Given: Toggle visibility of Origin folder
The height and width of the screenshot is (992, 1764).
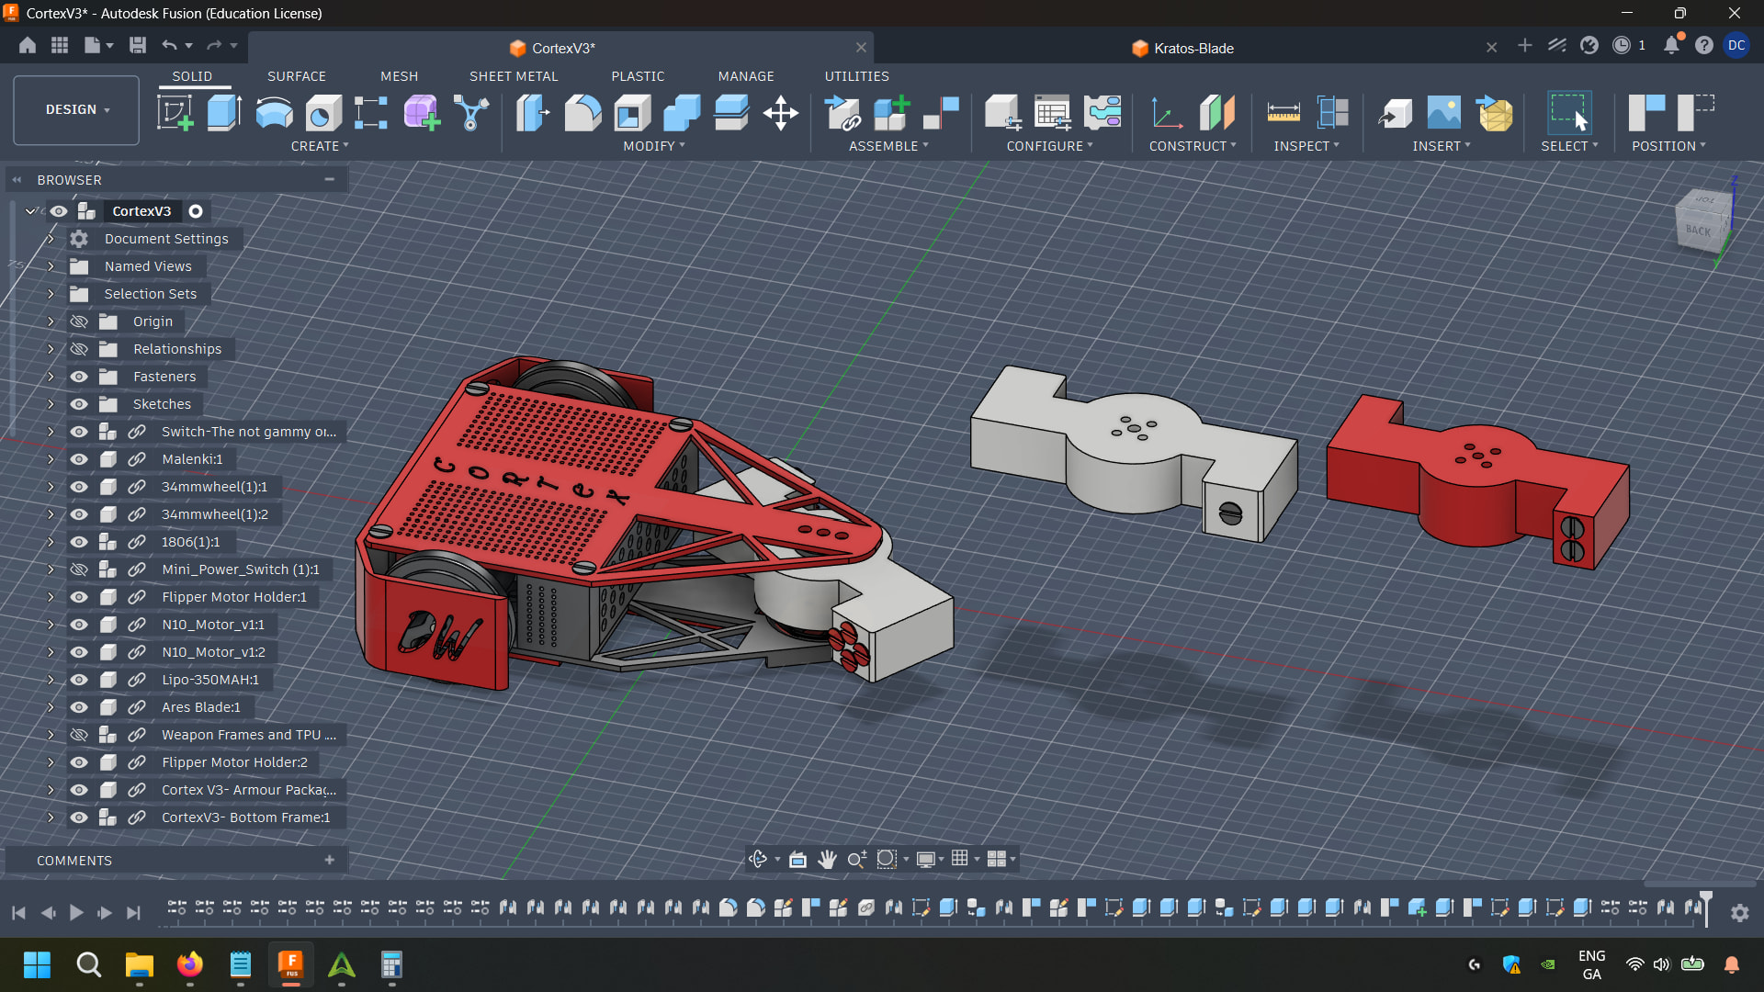Looking at the screenshot, I should click(x=79, y=321).
